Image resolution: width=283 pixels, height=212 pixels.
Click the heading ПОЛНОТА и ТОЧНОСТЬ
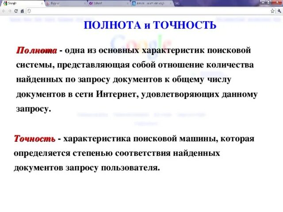pyautogui.click(x=150, y=25)
